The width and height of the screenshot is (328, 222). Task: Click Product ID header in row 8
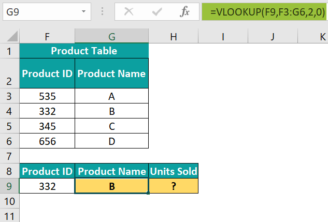[47, 171]
